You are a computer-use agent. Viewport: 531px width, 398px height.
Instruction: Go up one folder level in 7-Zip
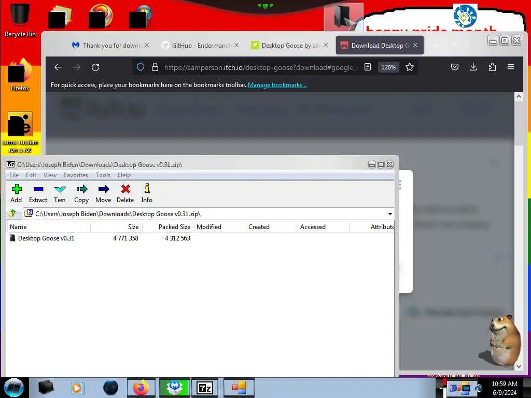12,214
